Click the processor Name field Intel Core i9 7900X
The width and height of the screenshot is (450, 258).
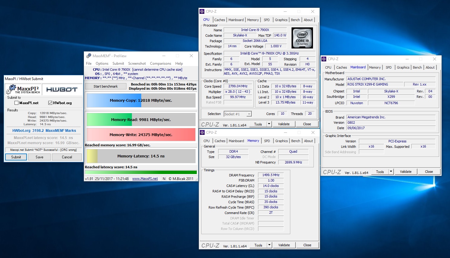[255, 30]
